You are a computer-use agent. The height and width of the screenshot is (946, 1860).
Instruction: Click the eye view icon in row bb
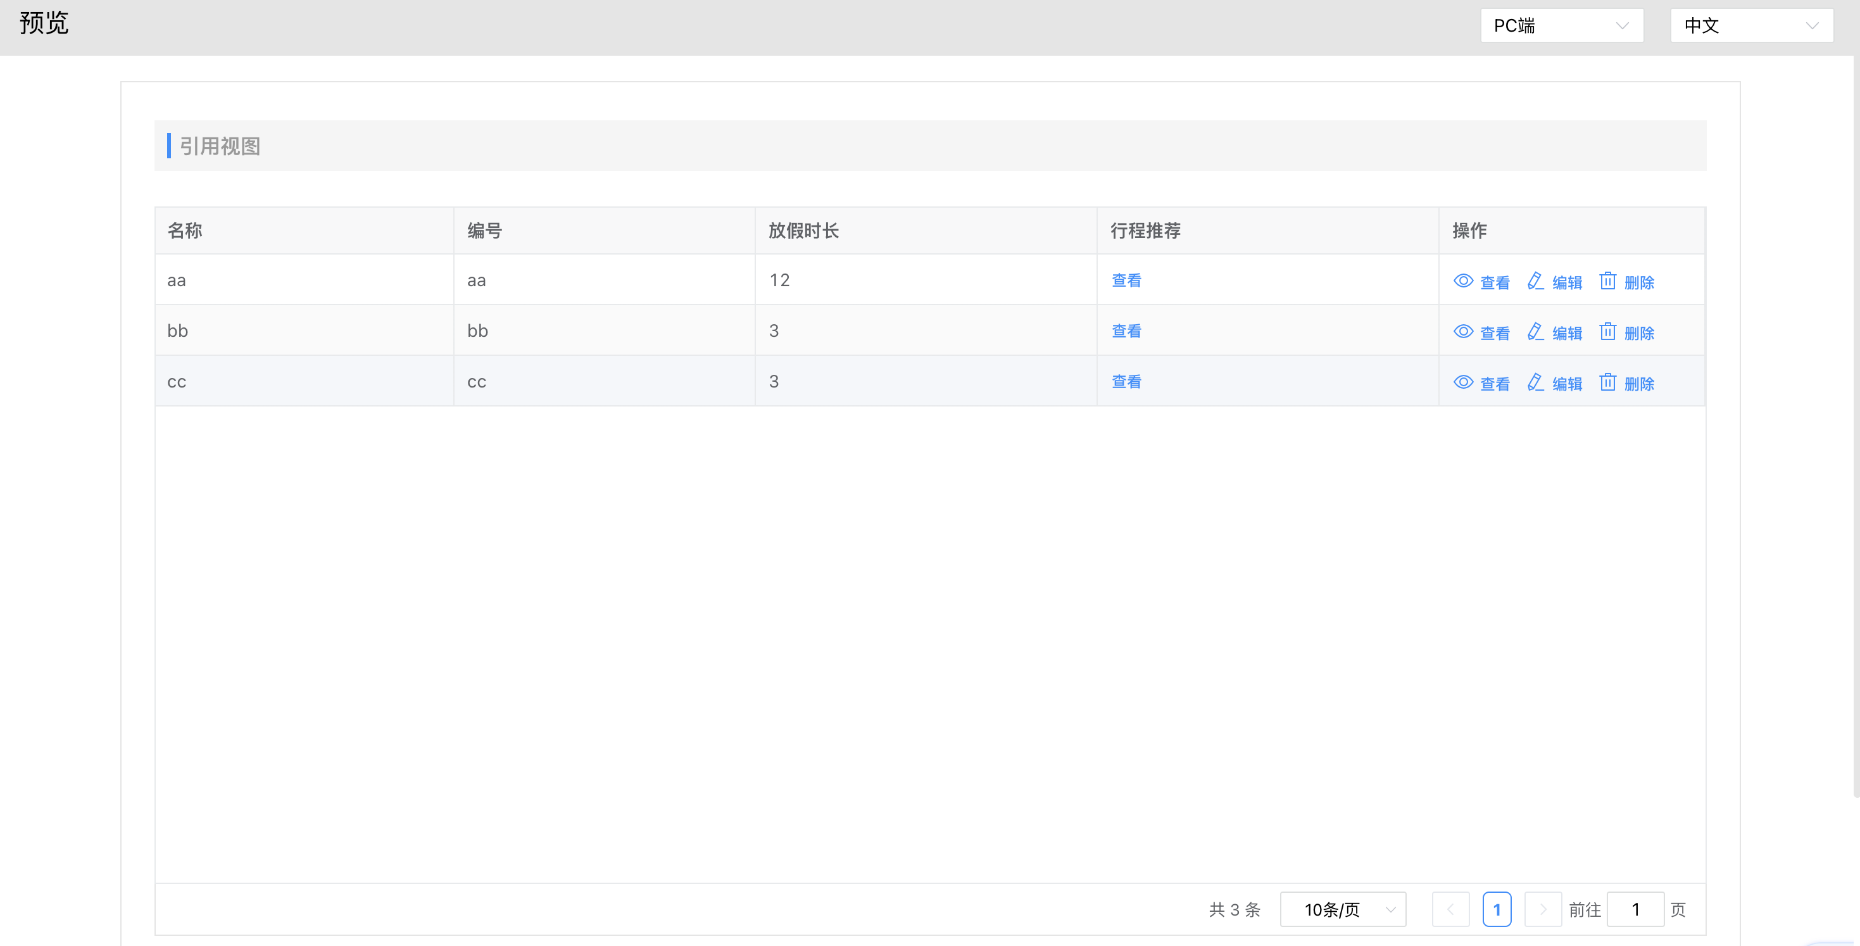coord(1463,331)
